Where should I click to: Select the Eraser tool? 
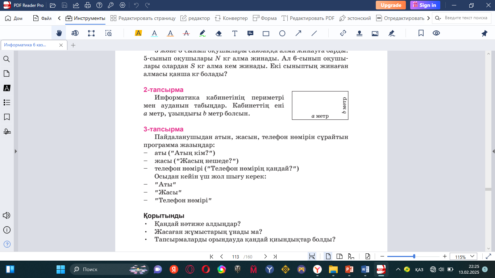pos(219,33)
